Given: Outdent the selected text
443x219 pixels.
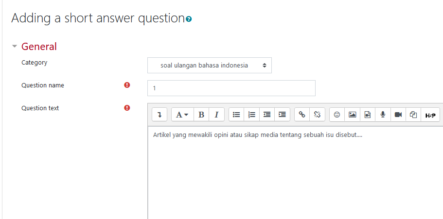Looking at the screenshot, I should [266, 115].
